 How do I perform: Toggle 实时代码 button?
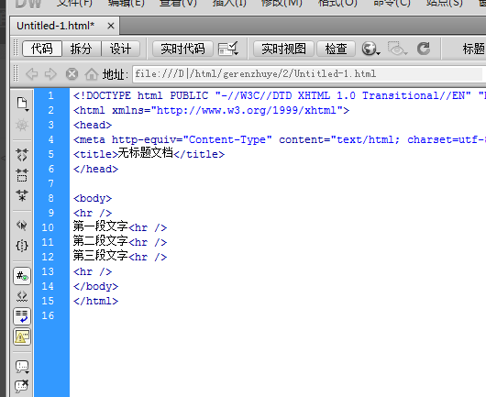(x=182, y=49)
